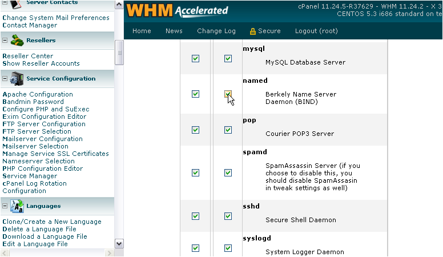This screenshot has width=443, height=257.
Task: Collapse the Languages section
Action: coord(5,206)
